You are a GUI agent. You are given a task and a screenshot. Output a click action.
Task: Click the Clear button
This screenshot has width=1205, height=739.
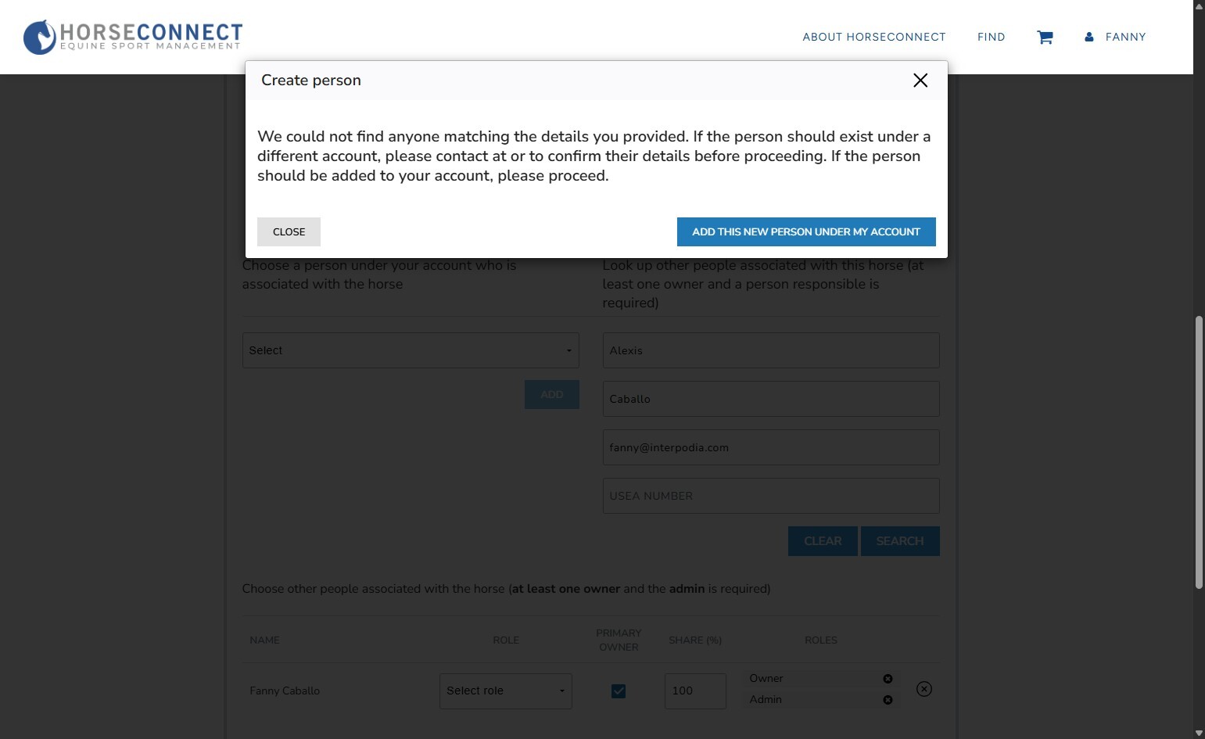pos(823,541)
